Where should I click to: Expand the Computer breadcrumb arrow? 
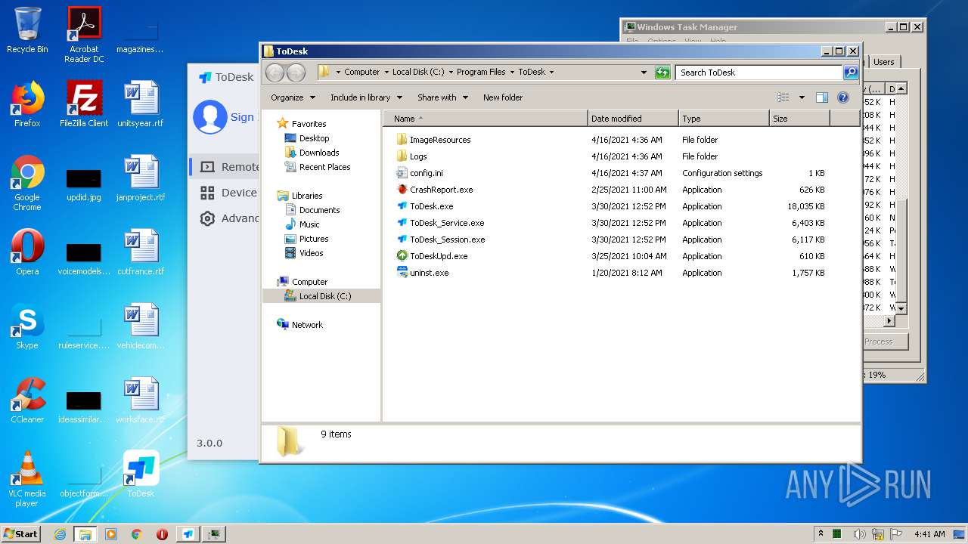click(386, 73)
